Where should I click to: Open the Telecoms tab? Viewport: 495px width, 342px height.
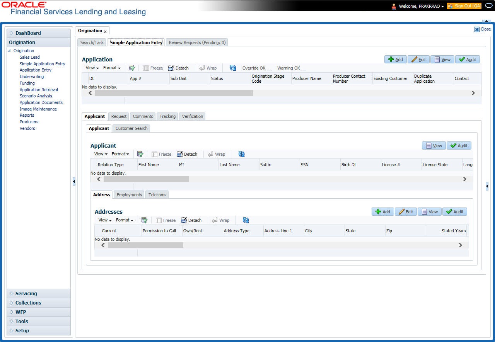(x=157, y=195)
